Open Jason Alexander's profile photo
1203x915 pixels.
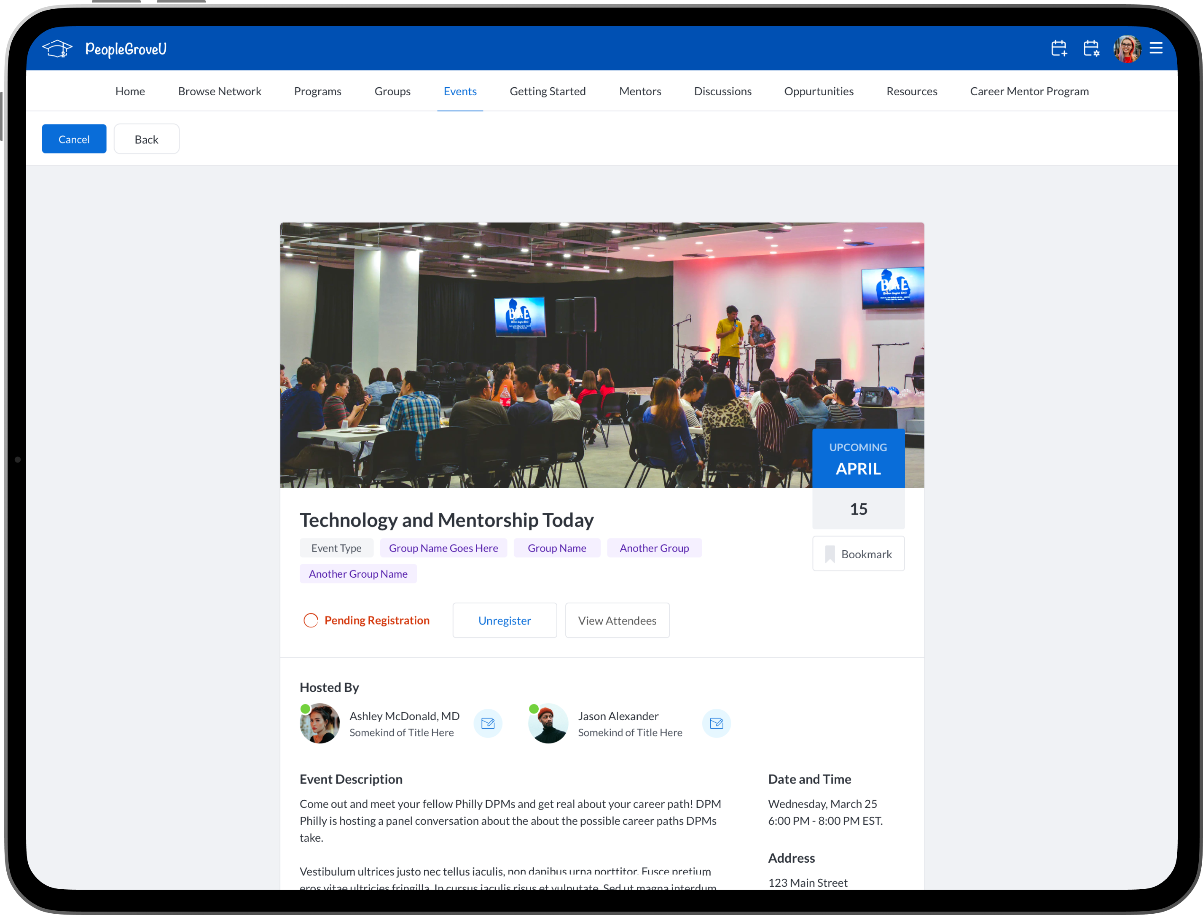click(x=548, y=723)
